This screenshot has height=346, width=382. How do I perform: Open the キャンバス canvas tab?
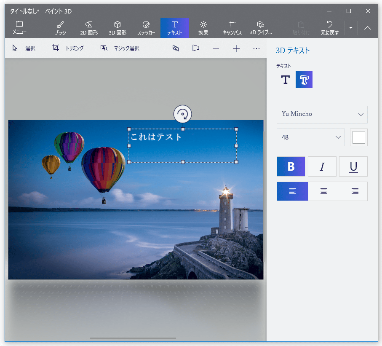click(232, 27)
